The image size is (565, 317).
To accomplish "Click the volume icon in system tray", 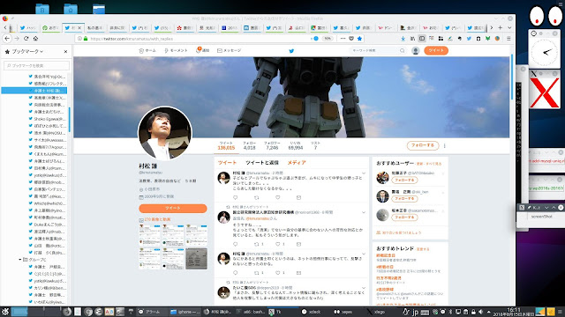I will point(480,312).
